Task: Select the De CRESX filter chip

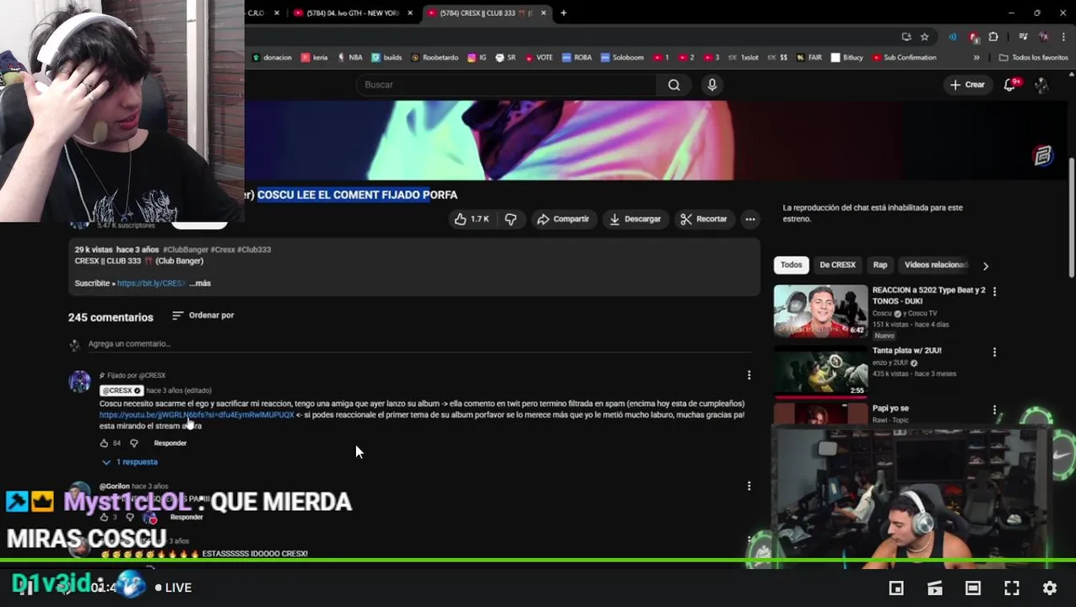Action: (838, 265)
